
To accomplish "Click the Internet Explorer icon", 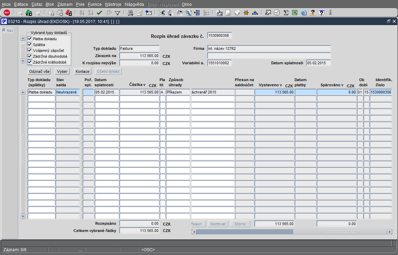I will click(303, 12).
